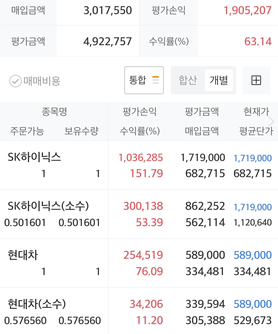Show more columns with right chevron

[271, 121]
